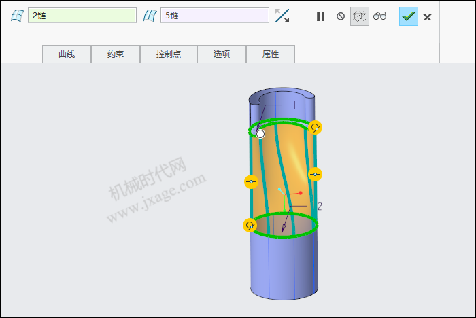Click the first direction curves icon
Screen dimensions: 476x318
(x=17, y=16)
